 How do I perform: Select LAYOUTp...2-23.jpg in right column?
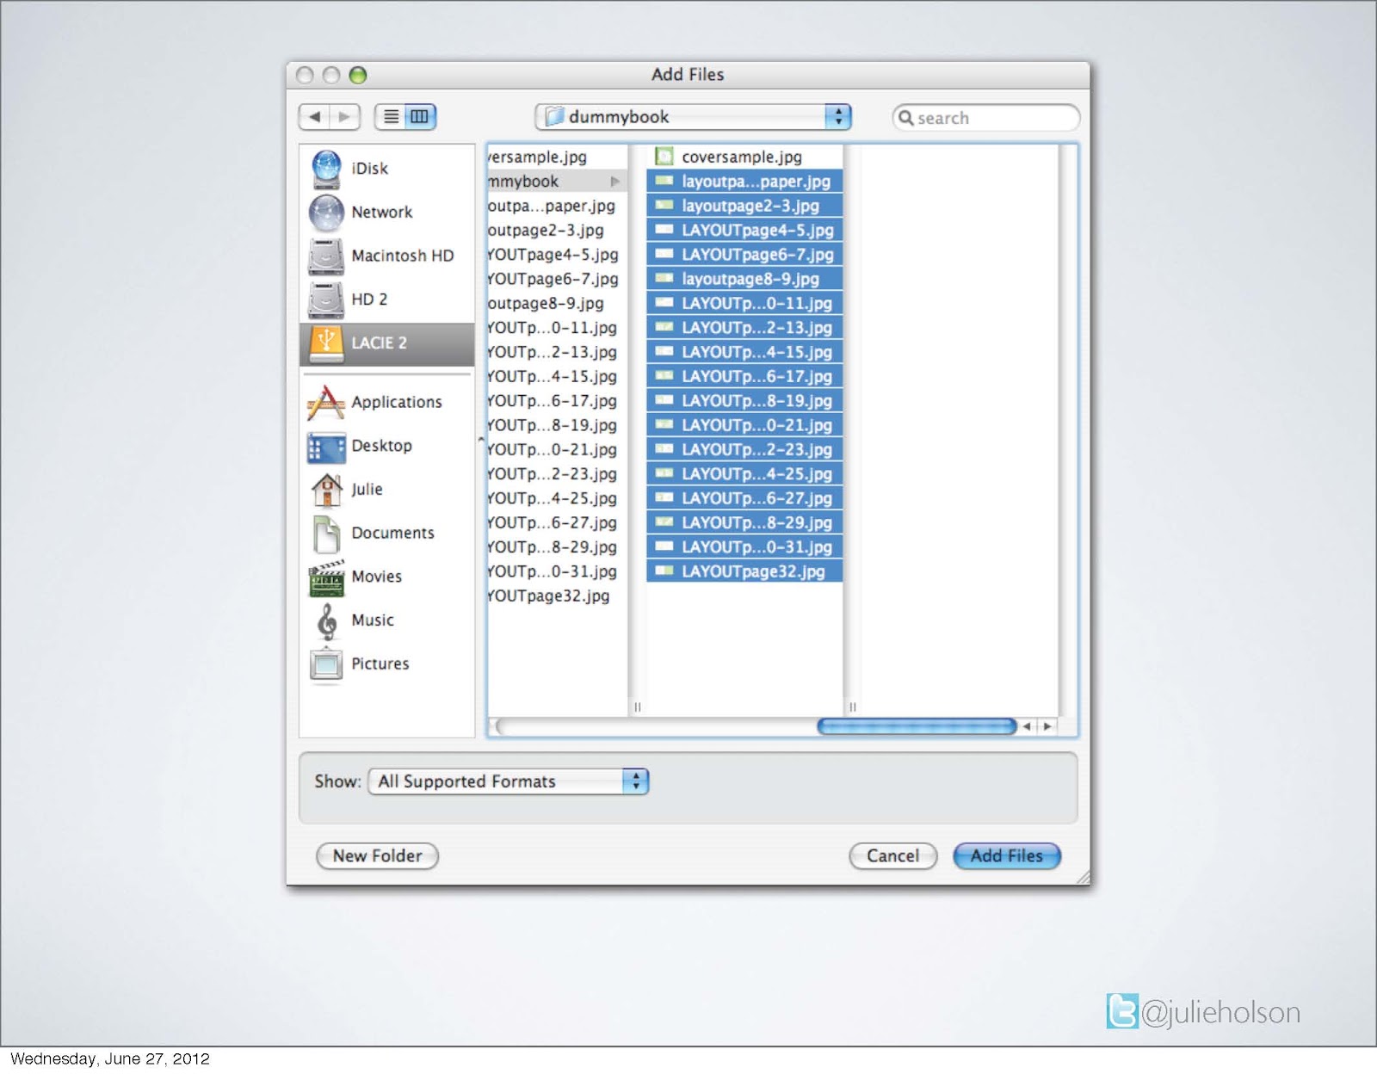[x=744, y=450]
